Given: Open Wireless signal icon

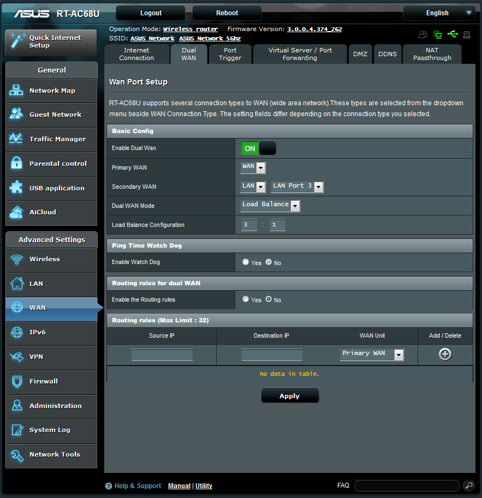Looking at the screenshot, I should click(16, 259).
